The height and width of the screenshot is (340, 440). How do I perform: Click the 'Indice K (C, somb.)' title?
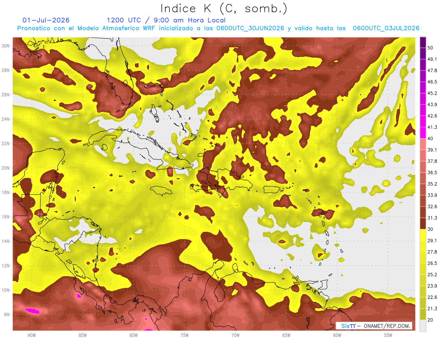pos(224,8)
